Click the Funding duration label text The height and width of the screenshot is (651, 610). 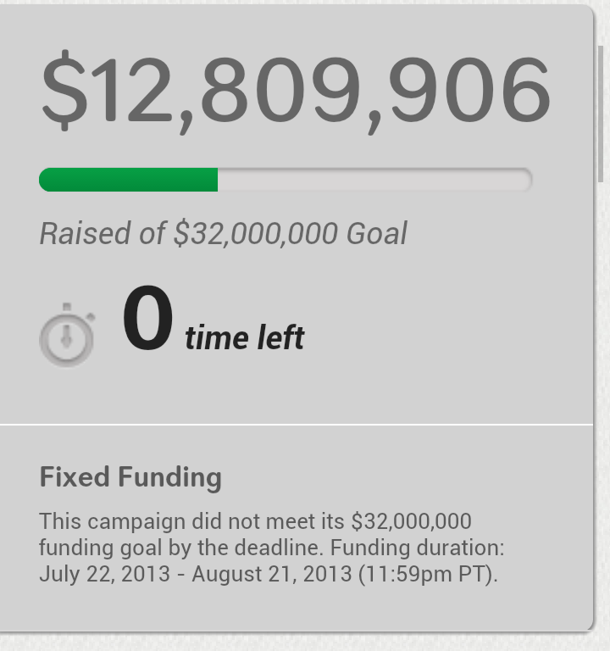[417, 548]
